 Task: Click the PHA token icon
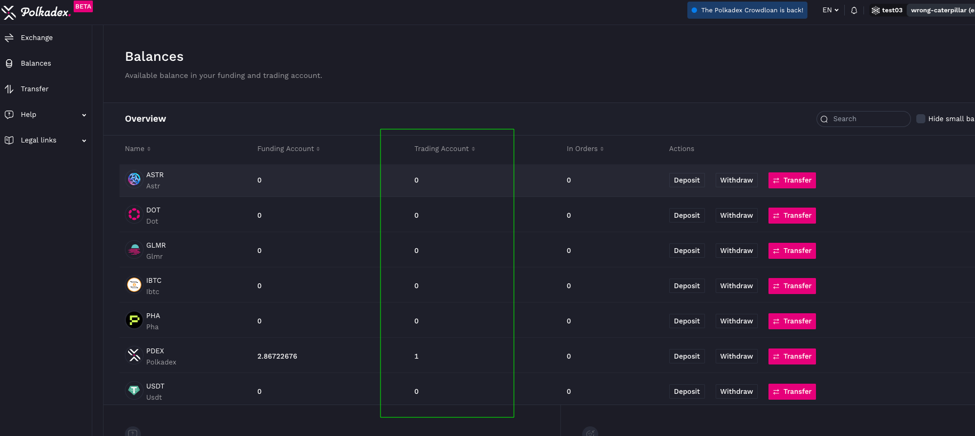point(134,320)
